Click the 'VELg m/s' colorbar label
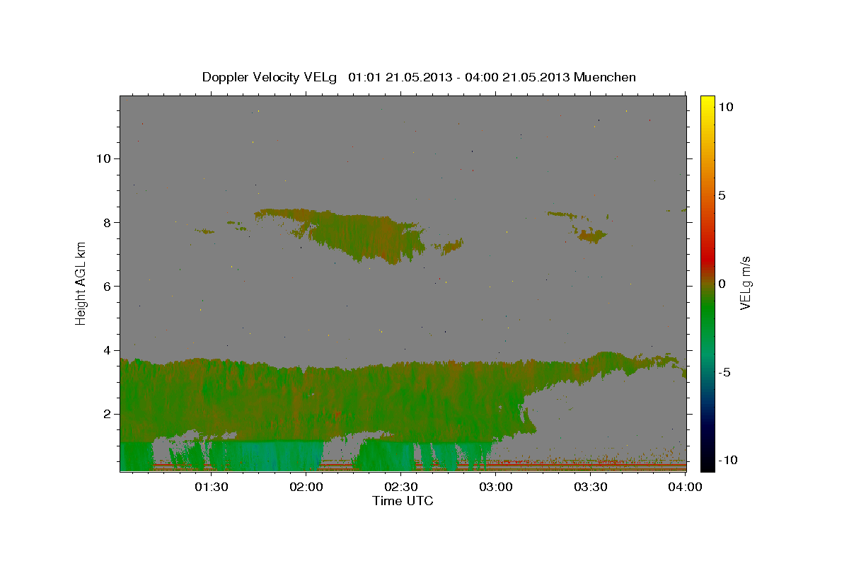This screenshot has width=849, height=566. coord(745,283)
